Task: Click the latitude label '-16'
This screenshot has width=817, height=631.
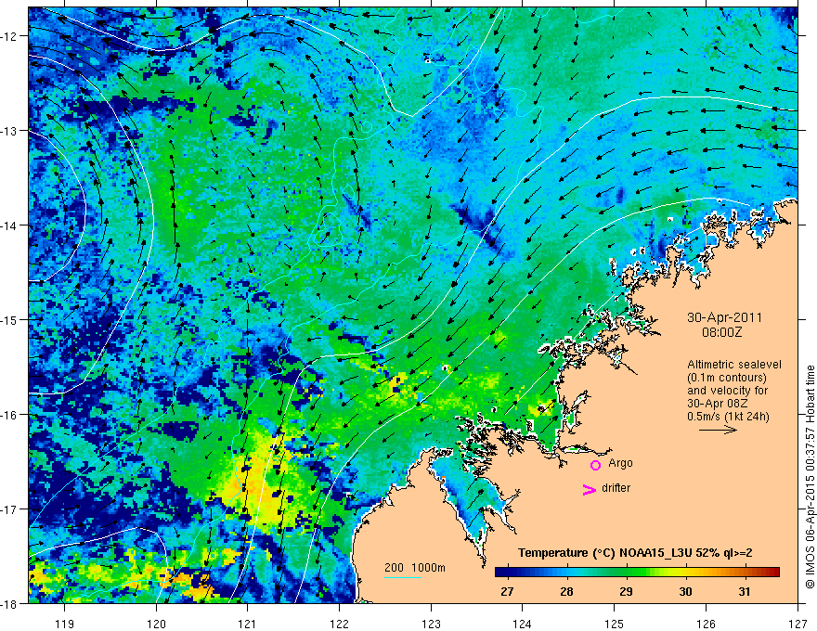Action: click(9, 415)
